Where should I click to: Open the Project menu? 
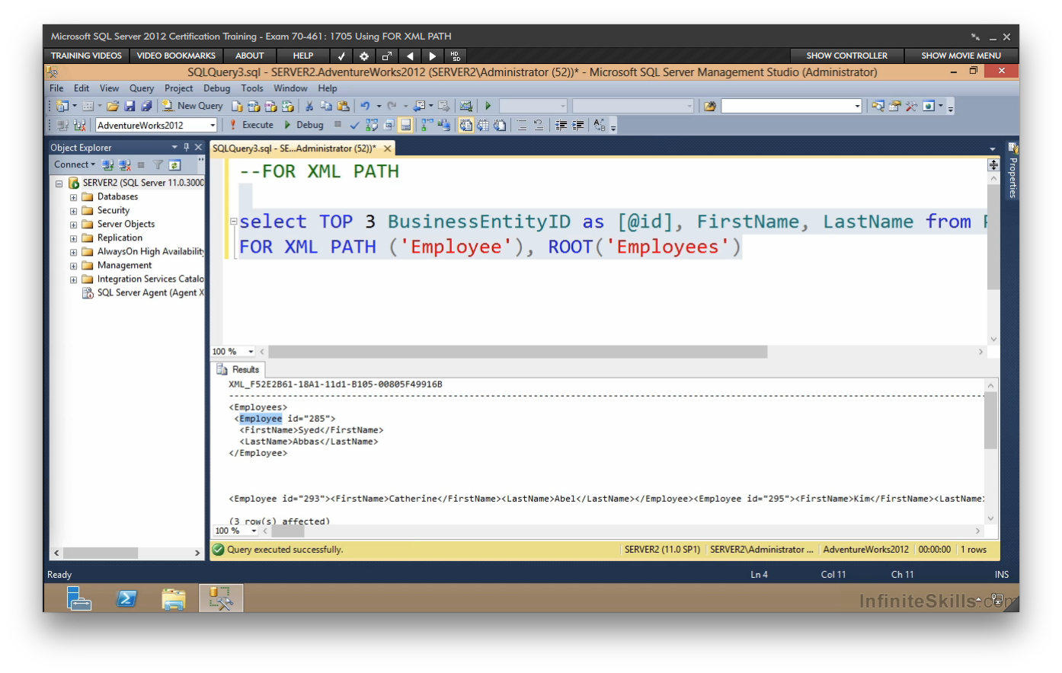pos(179,88)
